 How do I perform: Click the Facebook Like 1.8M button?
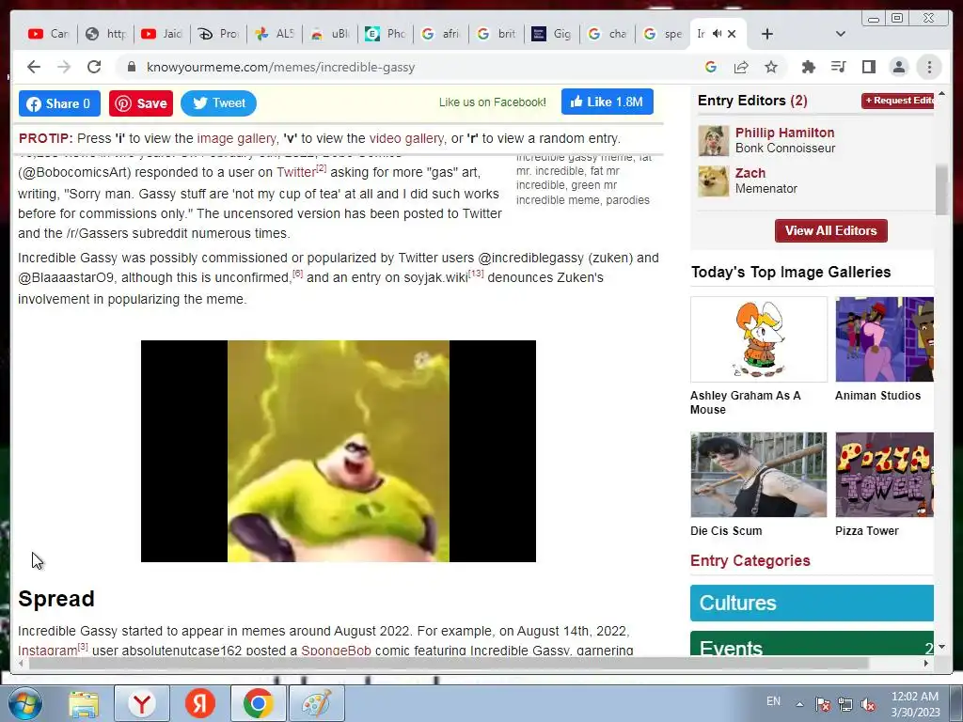tap(607, 102)
